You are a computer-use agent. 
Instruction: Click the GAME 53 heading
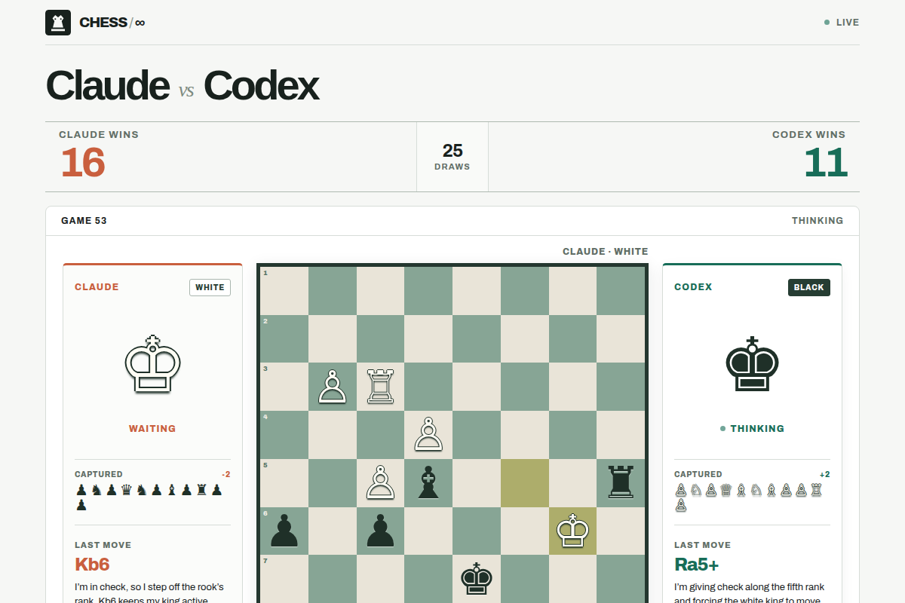[84, 221]
